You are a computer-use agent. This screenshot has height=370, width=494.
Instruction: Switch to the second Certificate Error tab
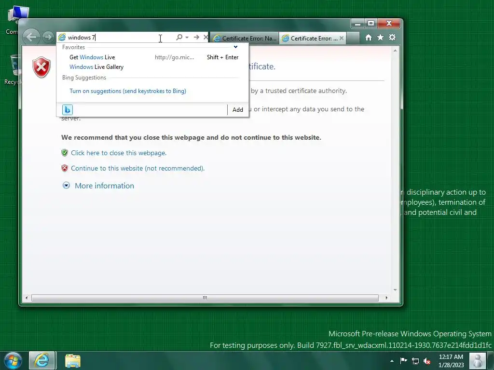pyautogui.click(x=310, y=38)
